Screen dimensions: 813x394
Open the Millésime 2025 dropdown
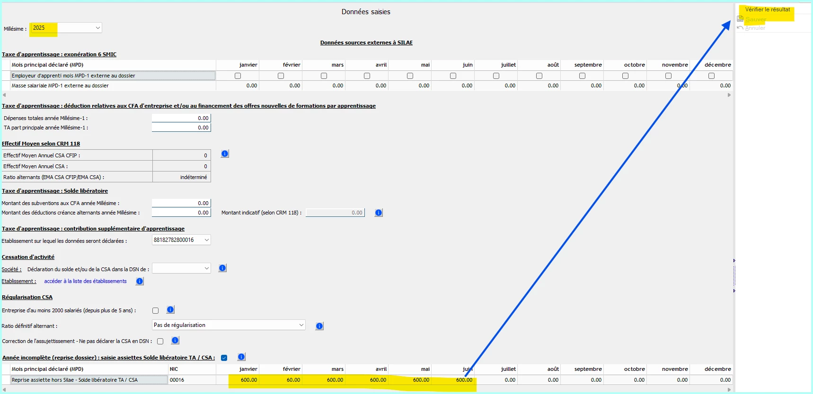[66, 28]
